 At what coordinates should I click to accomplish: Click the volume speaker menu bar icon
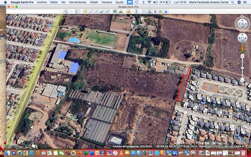click(155, 2)
